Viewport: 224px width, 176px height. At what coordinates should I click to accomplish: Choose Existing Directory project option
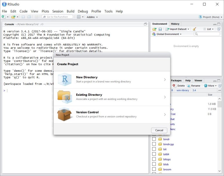tap(112, 97)
